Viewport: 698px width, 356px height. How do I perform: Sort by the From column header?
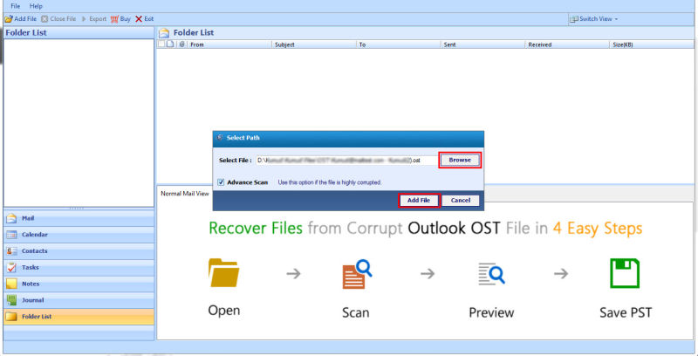[229, 44]
